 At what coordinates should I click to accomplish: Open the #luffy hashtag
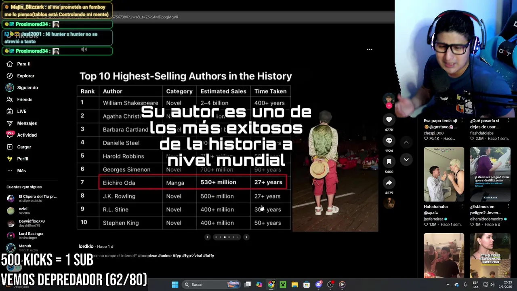208,256
